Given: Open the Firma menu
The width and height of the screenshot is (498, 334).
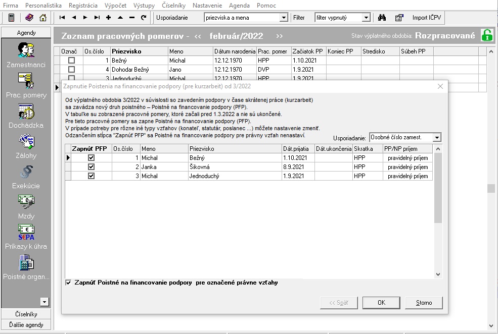Looking at the screenshot, I should pos(11,6).
